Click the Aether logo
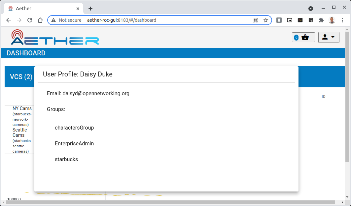This screenshot has width=351, height=206. coord(55,37)
